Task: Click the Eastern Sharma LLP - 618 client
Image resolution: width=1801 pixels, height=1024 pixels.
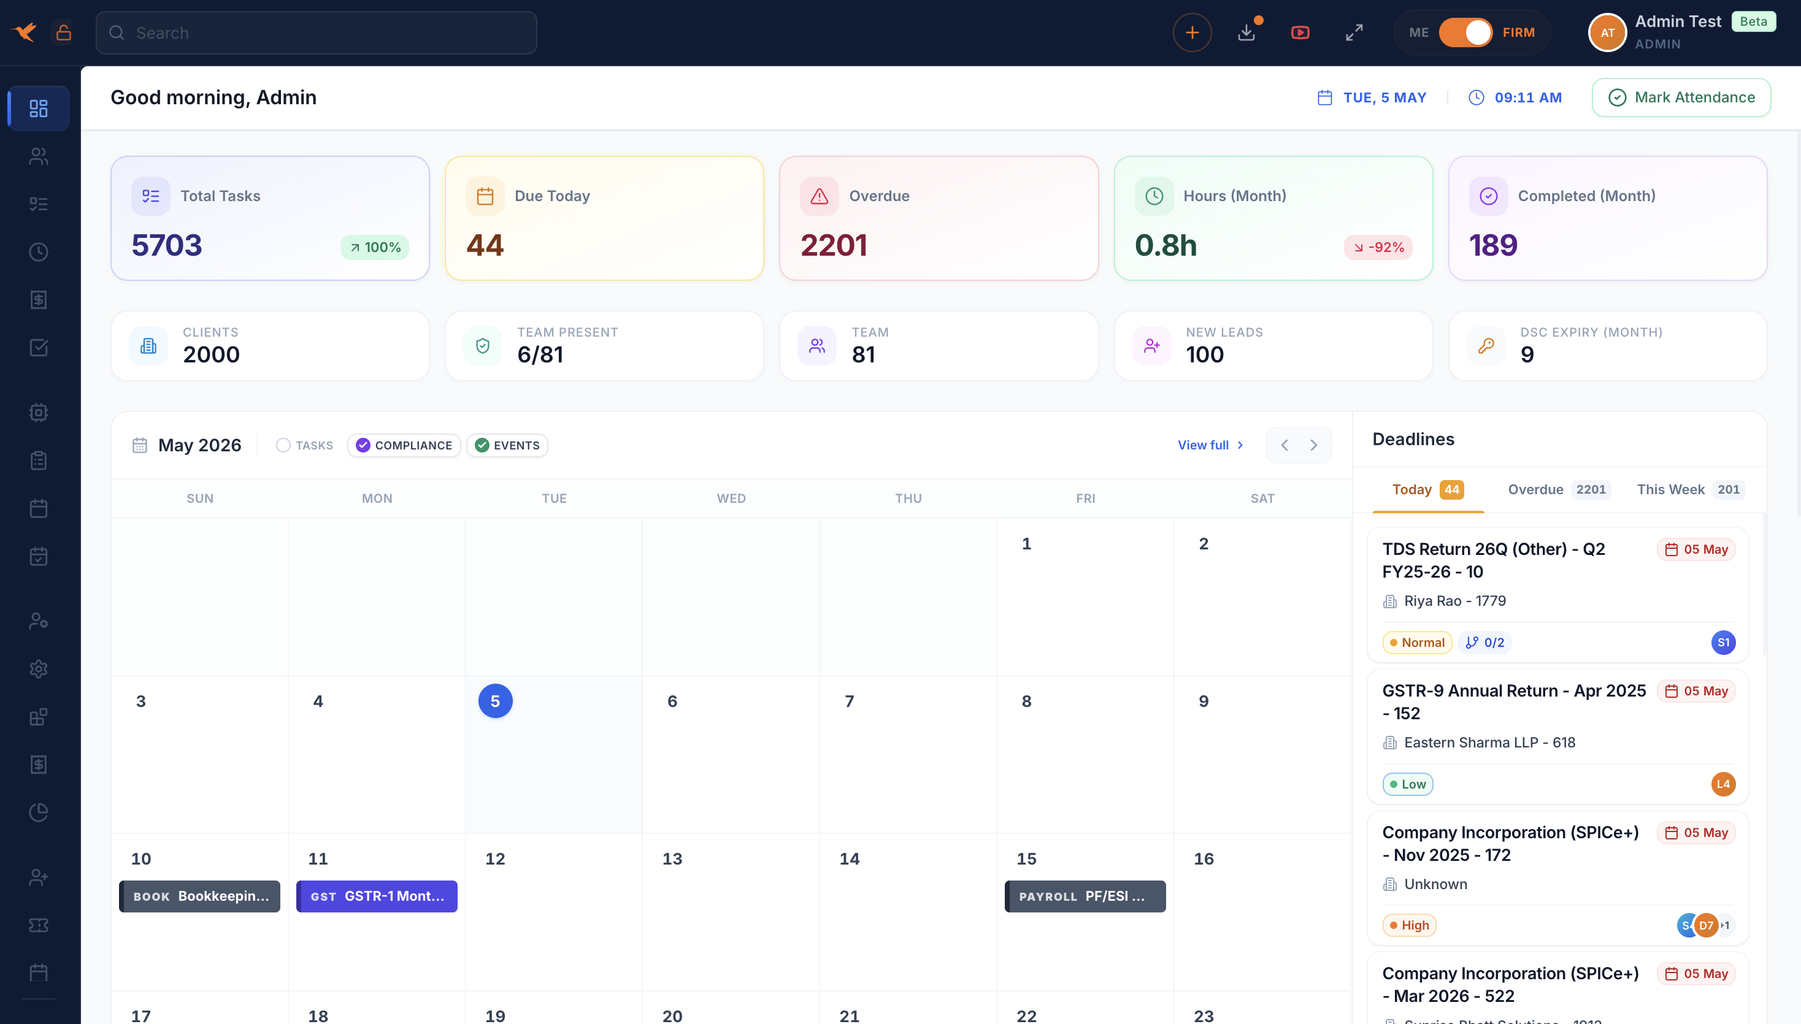Action: [1489, 742]
